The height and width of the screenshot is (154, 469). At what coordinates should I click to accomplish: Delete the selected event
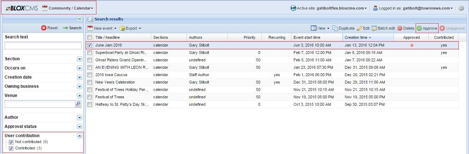pos(406,28)
